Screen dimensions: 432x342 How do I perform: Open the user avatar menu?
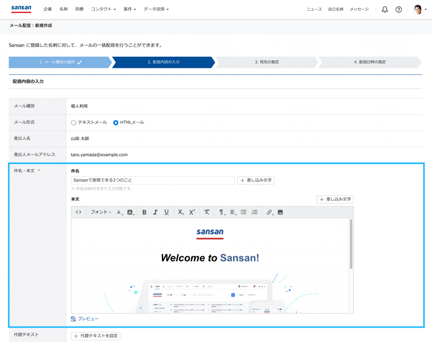coord(418,9)
